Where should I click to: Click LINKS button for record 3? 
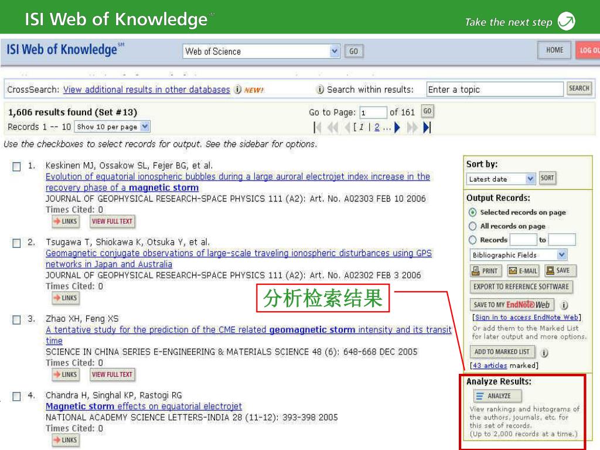click(66, 374)
